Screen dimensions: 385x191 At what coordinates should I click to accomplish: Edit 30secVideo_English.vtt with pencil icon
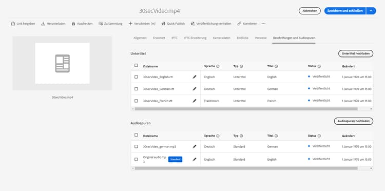tap(195, 77)
